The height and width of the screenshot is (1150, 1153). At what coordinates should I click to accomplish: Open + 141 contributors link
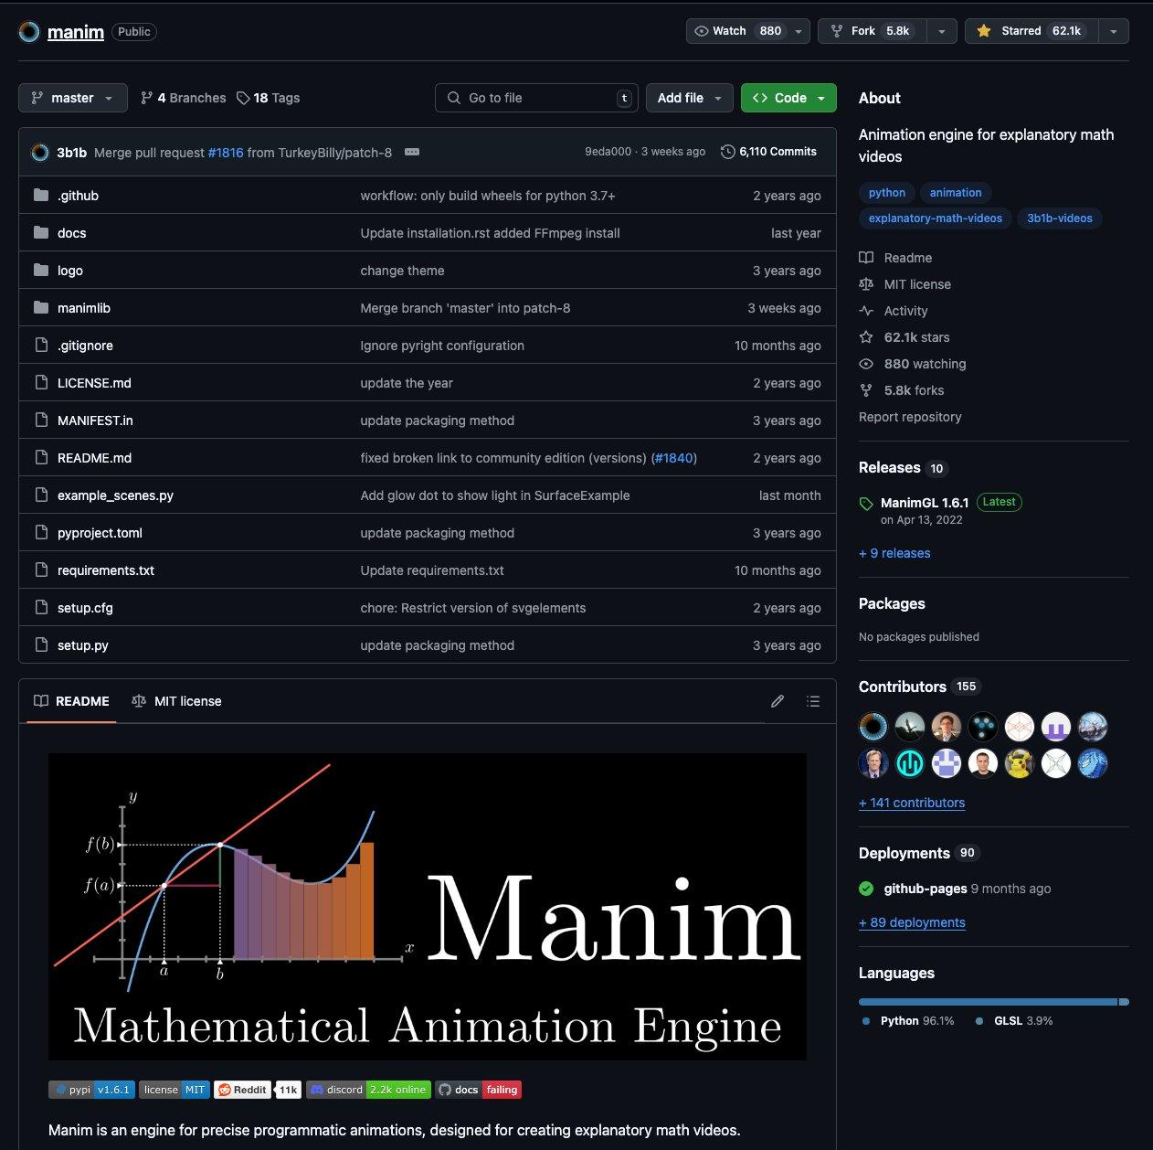(912, 803)
